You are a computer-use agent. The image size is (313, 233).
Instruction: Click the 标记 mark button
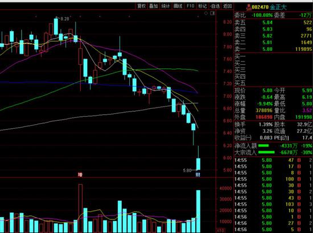click(203, 6)
